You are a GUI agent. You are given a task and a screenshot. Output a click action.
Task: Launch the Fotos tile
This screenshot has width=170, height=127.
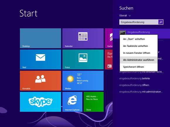pos(83,59)
